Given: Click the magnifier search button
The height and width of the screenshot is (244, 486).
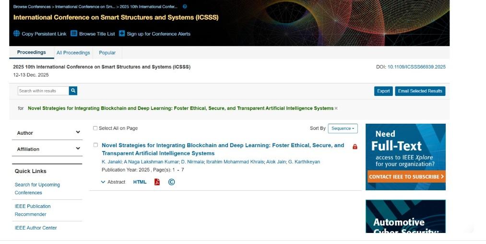Looking at the screenshot, I should tap(73, 91).
